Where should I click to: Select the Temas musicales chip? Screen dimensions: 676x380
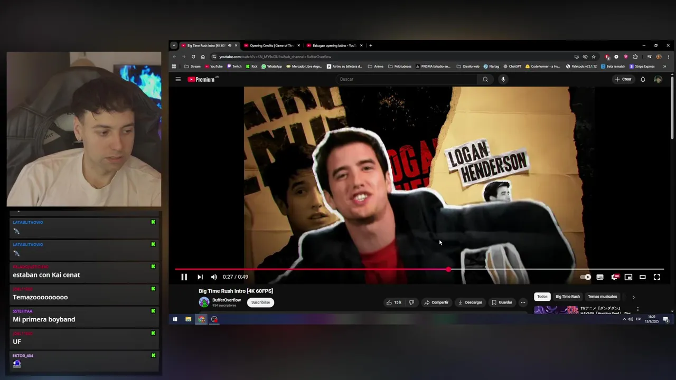click(x=603, y=297)
